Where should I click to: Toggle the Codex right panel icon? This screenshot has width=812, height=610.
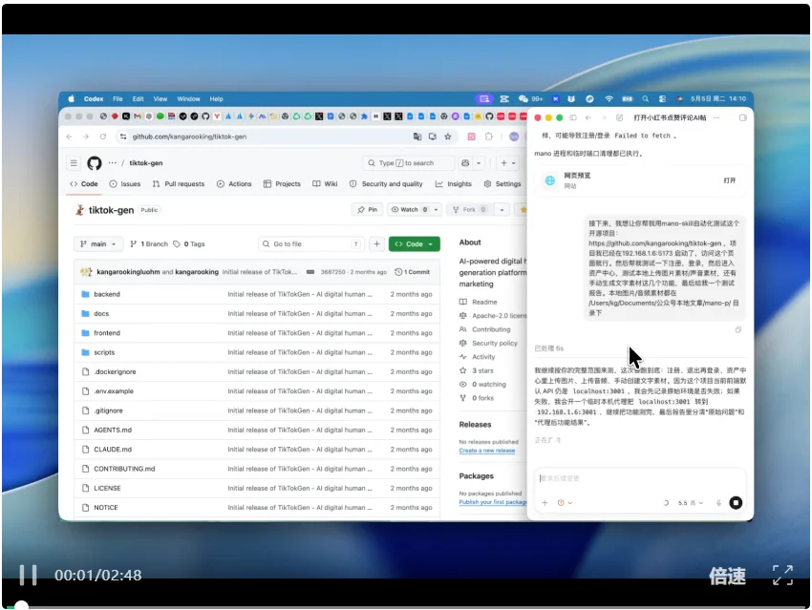point(742,117)
